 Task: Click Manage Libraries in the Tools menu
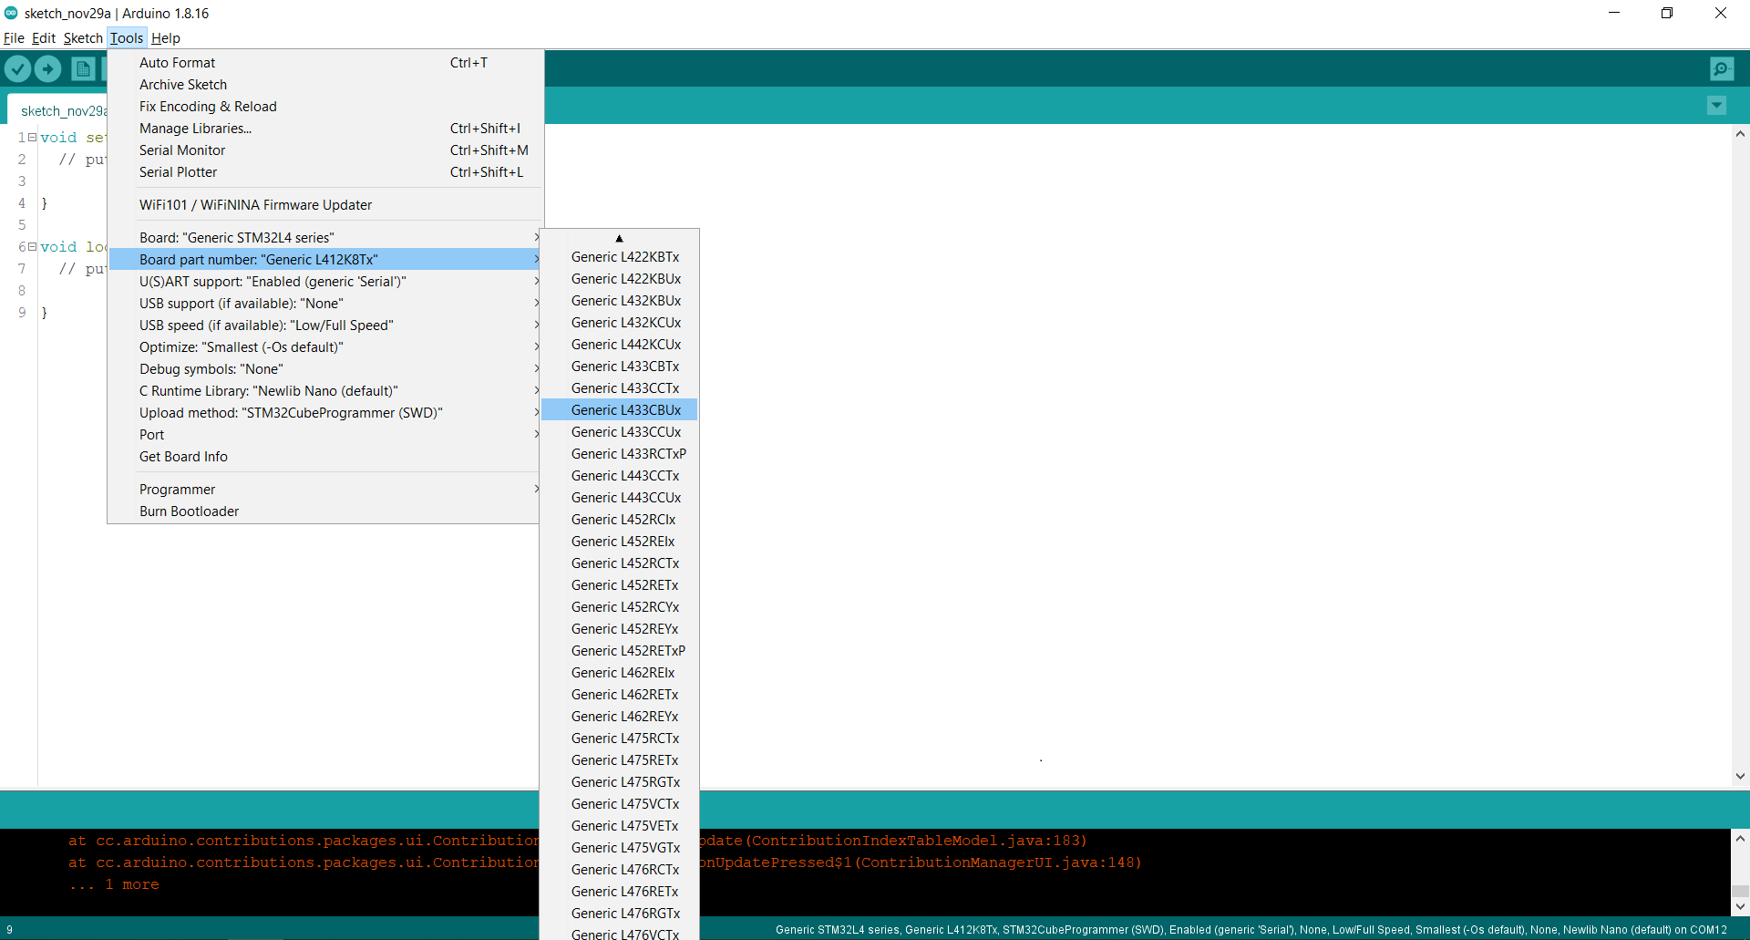pos(195,128)
